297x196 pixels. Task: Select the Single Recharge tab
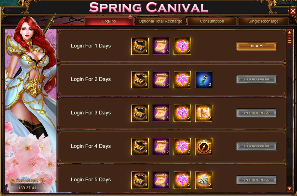263,21
